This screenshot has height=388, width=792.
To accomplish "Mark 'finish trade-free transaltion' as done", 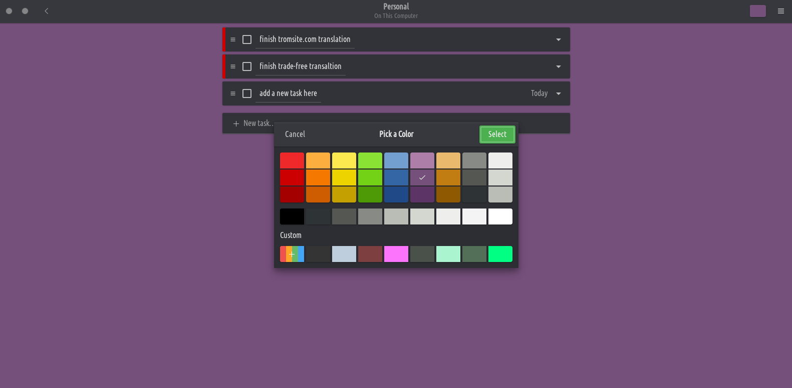I will [x=247, y=66].
